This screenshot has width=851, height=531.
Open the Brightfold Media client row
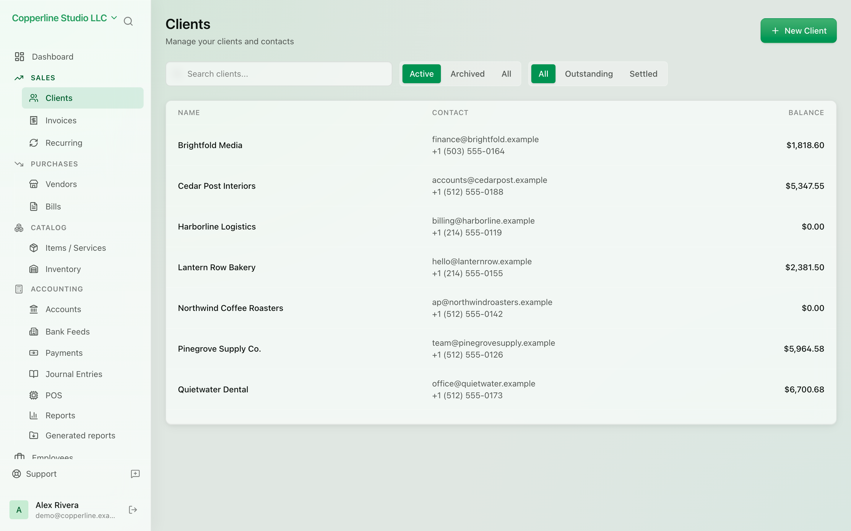coord(501,145)
